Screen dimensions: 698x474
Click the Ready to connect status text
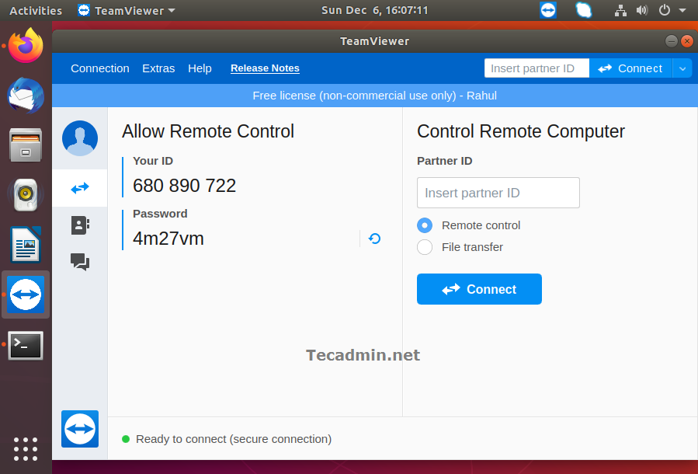(234, 439)
